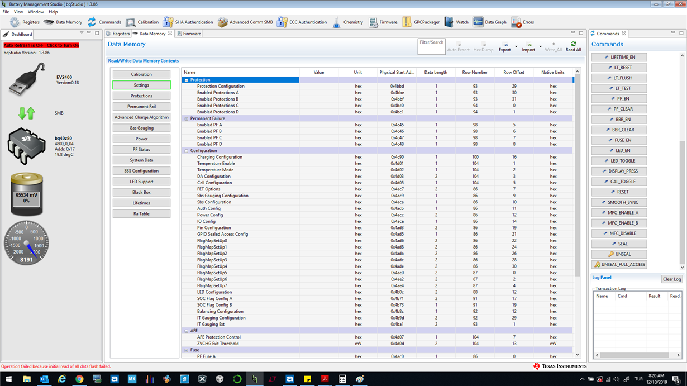Collapse the Protection group

coord(187,80)
